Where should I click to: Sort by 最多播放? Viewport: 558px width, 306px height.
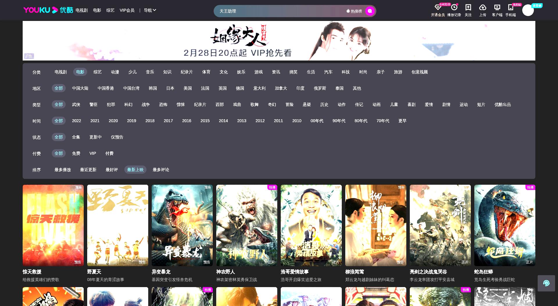(62, 170)
